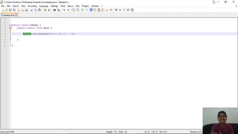Close the adeepa.java tab with its red X
Viewport: 238px width, 134px height.
[x=16, y=15]
